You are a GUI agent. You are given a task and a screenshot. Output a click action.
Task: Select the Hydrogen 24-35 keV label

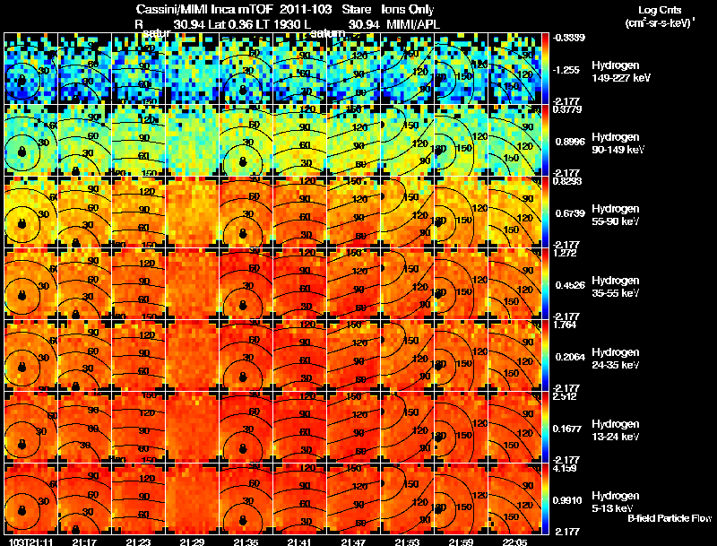[x=616, y=359]
